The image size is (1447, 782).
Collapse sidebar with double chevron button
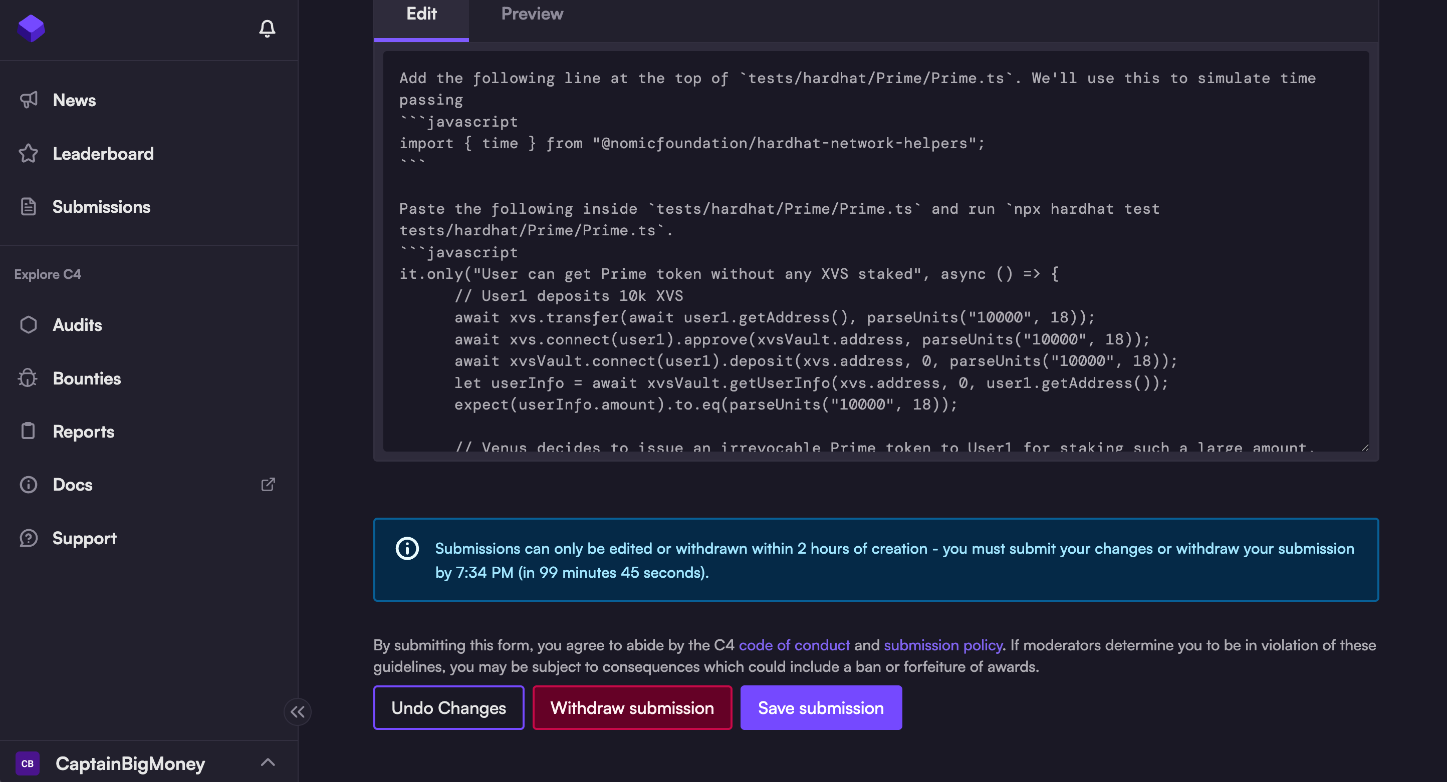297,712
